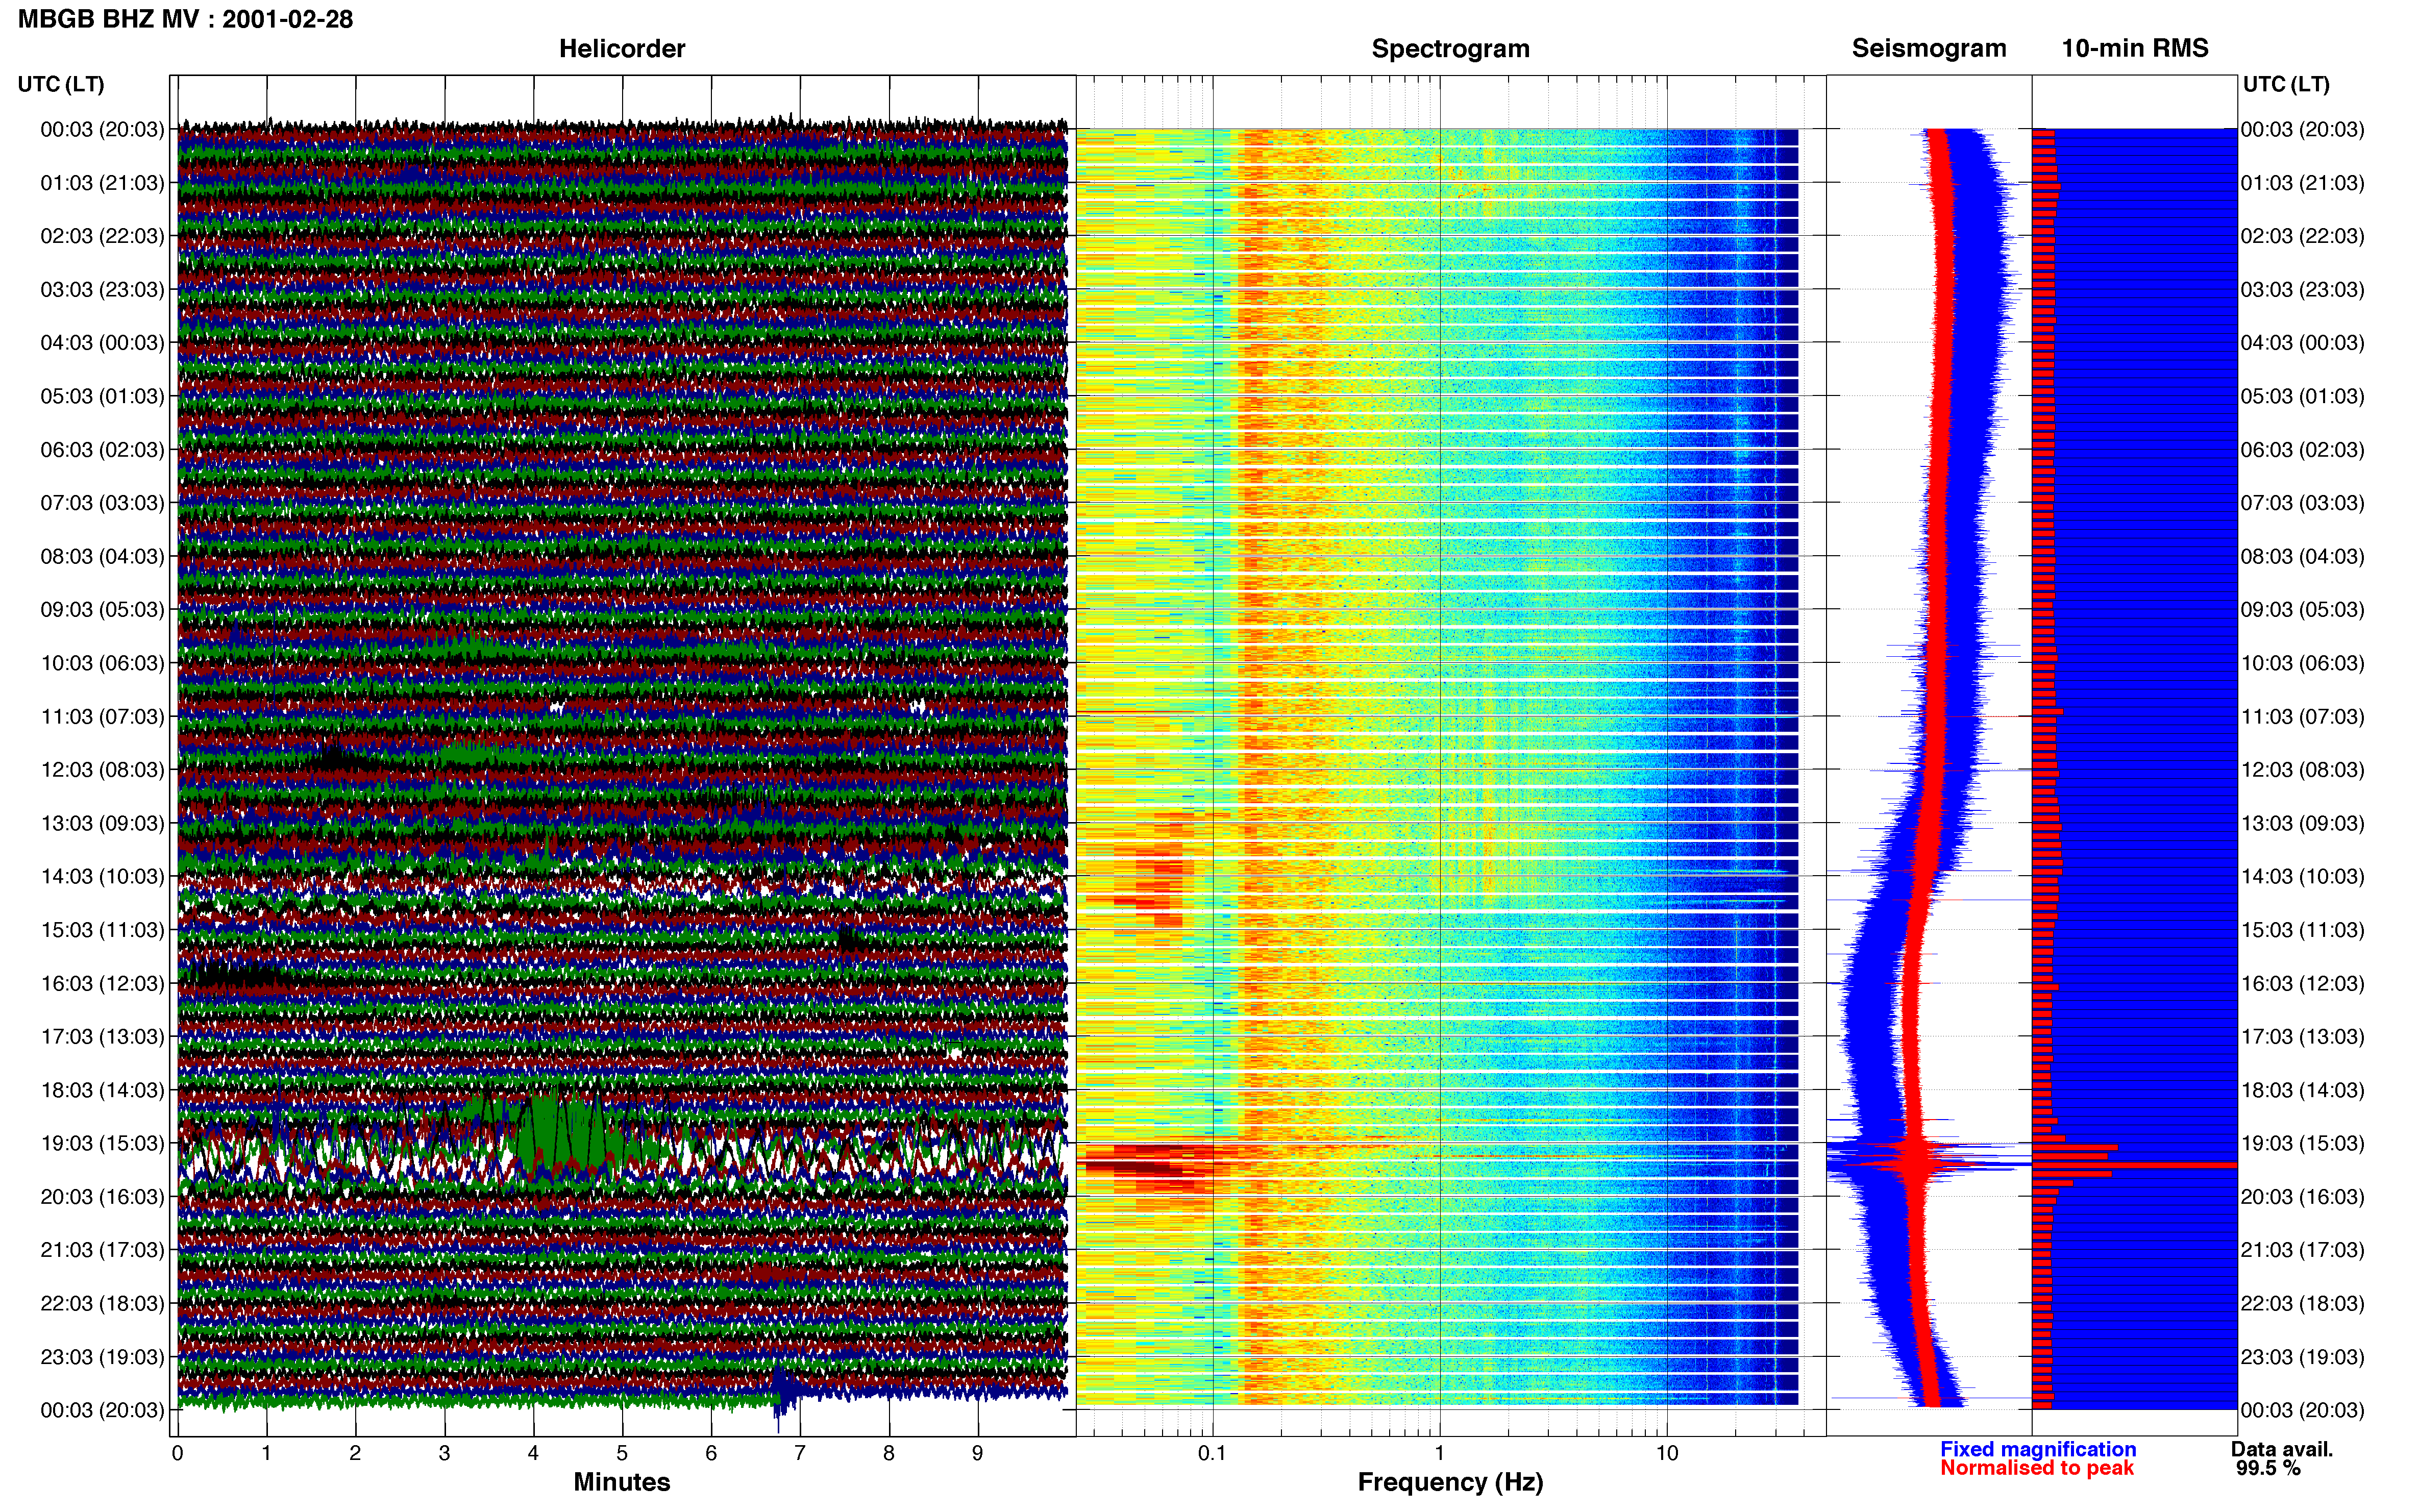
Task: Click the '1' frequency tick label on spectrogram
Action: pos(1440,1453)
